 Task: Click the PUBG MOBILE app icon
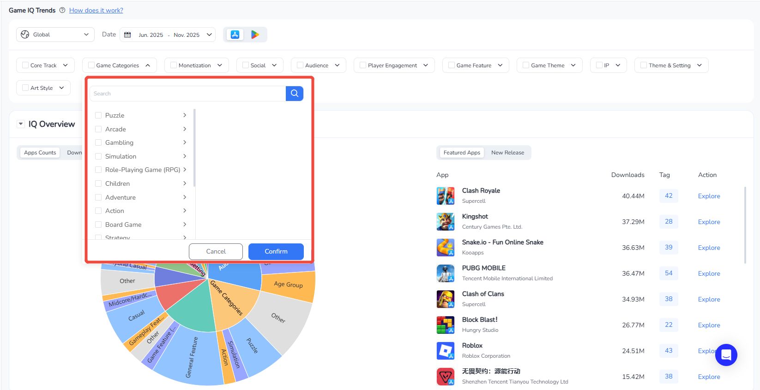(x=445, y=273)
